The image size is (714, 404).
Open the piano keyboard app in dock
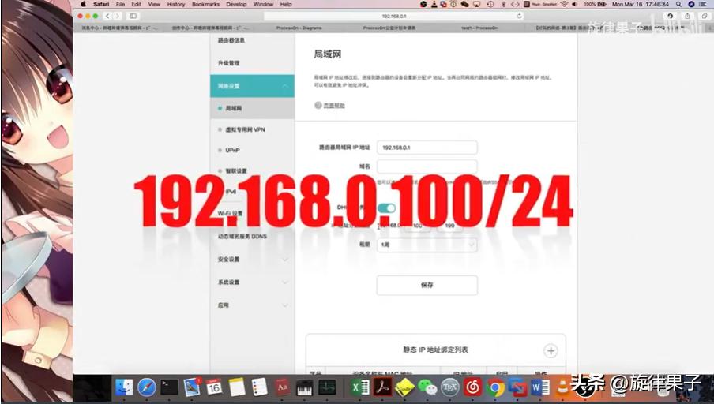(x=304, y=387)
